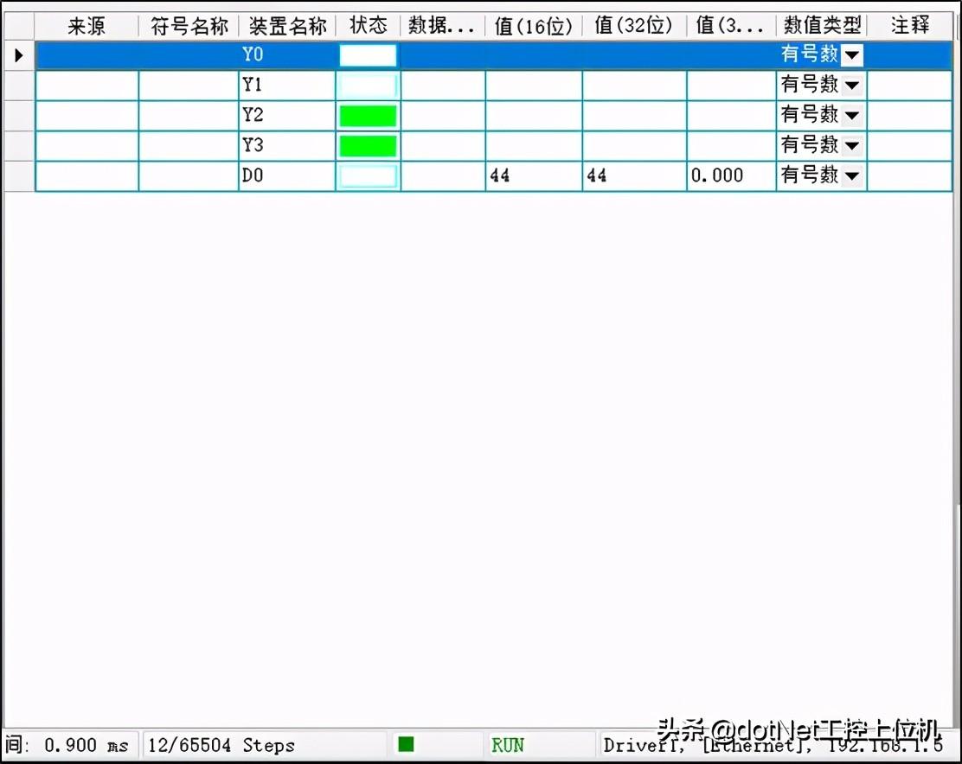962x764 pixels.
Task: Click the green status square in status bar
Action: (406, 744)
